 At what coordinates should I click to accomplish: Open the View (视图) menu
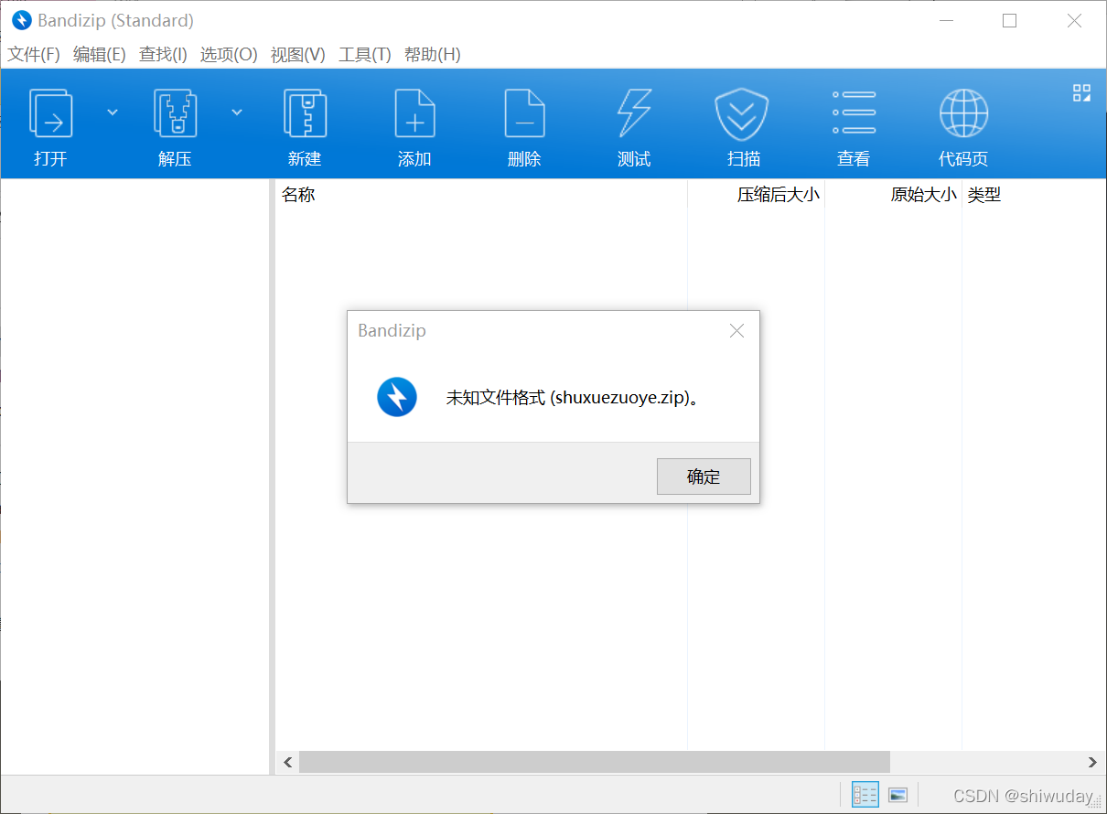coord(298,55)
